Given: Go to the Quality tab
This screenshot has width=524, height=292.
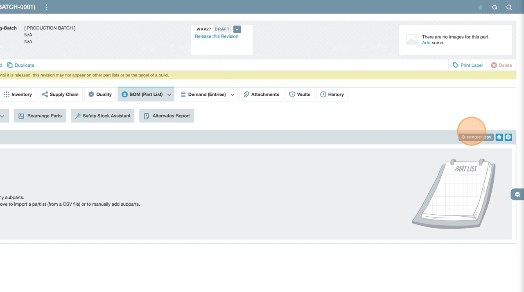Looking at the screenshot, I should [100, 94].
